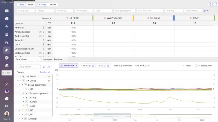218x122 pixels.
Task: Open the settings gear in sidebar
Action: (x=7, y=58)
